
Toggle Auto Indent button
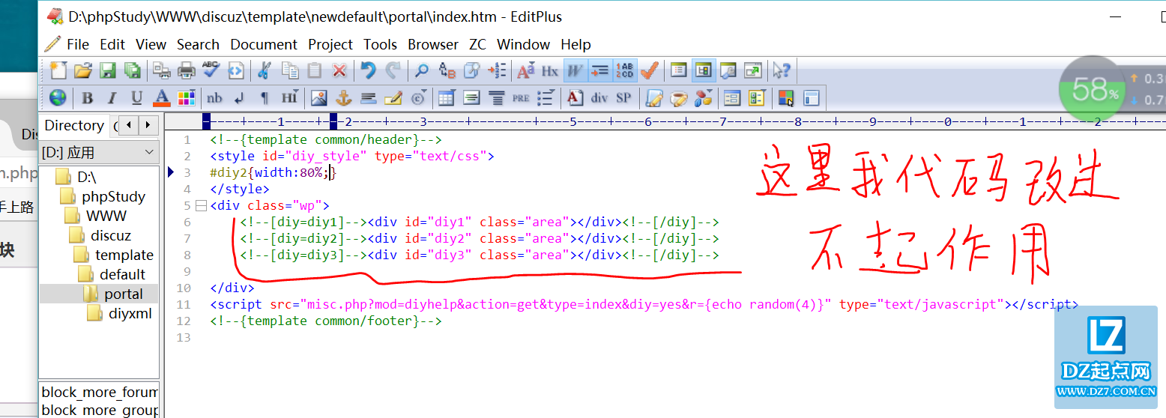click(599, 70)
